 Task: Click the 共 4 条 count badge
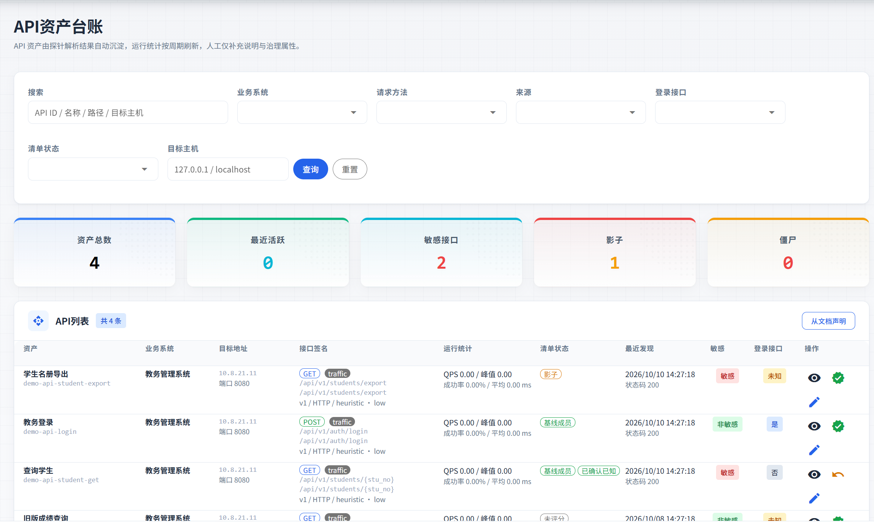pyautogui.click(x=111, y=321)
